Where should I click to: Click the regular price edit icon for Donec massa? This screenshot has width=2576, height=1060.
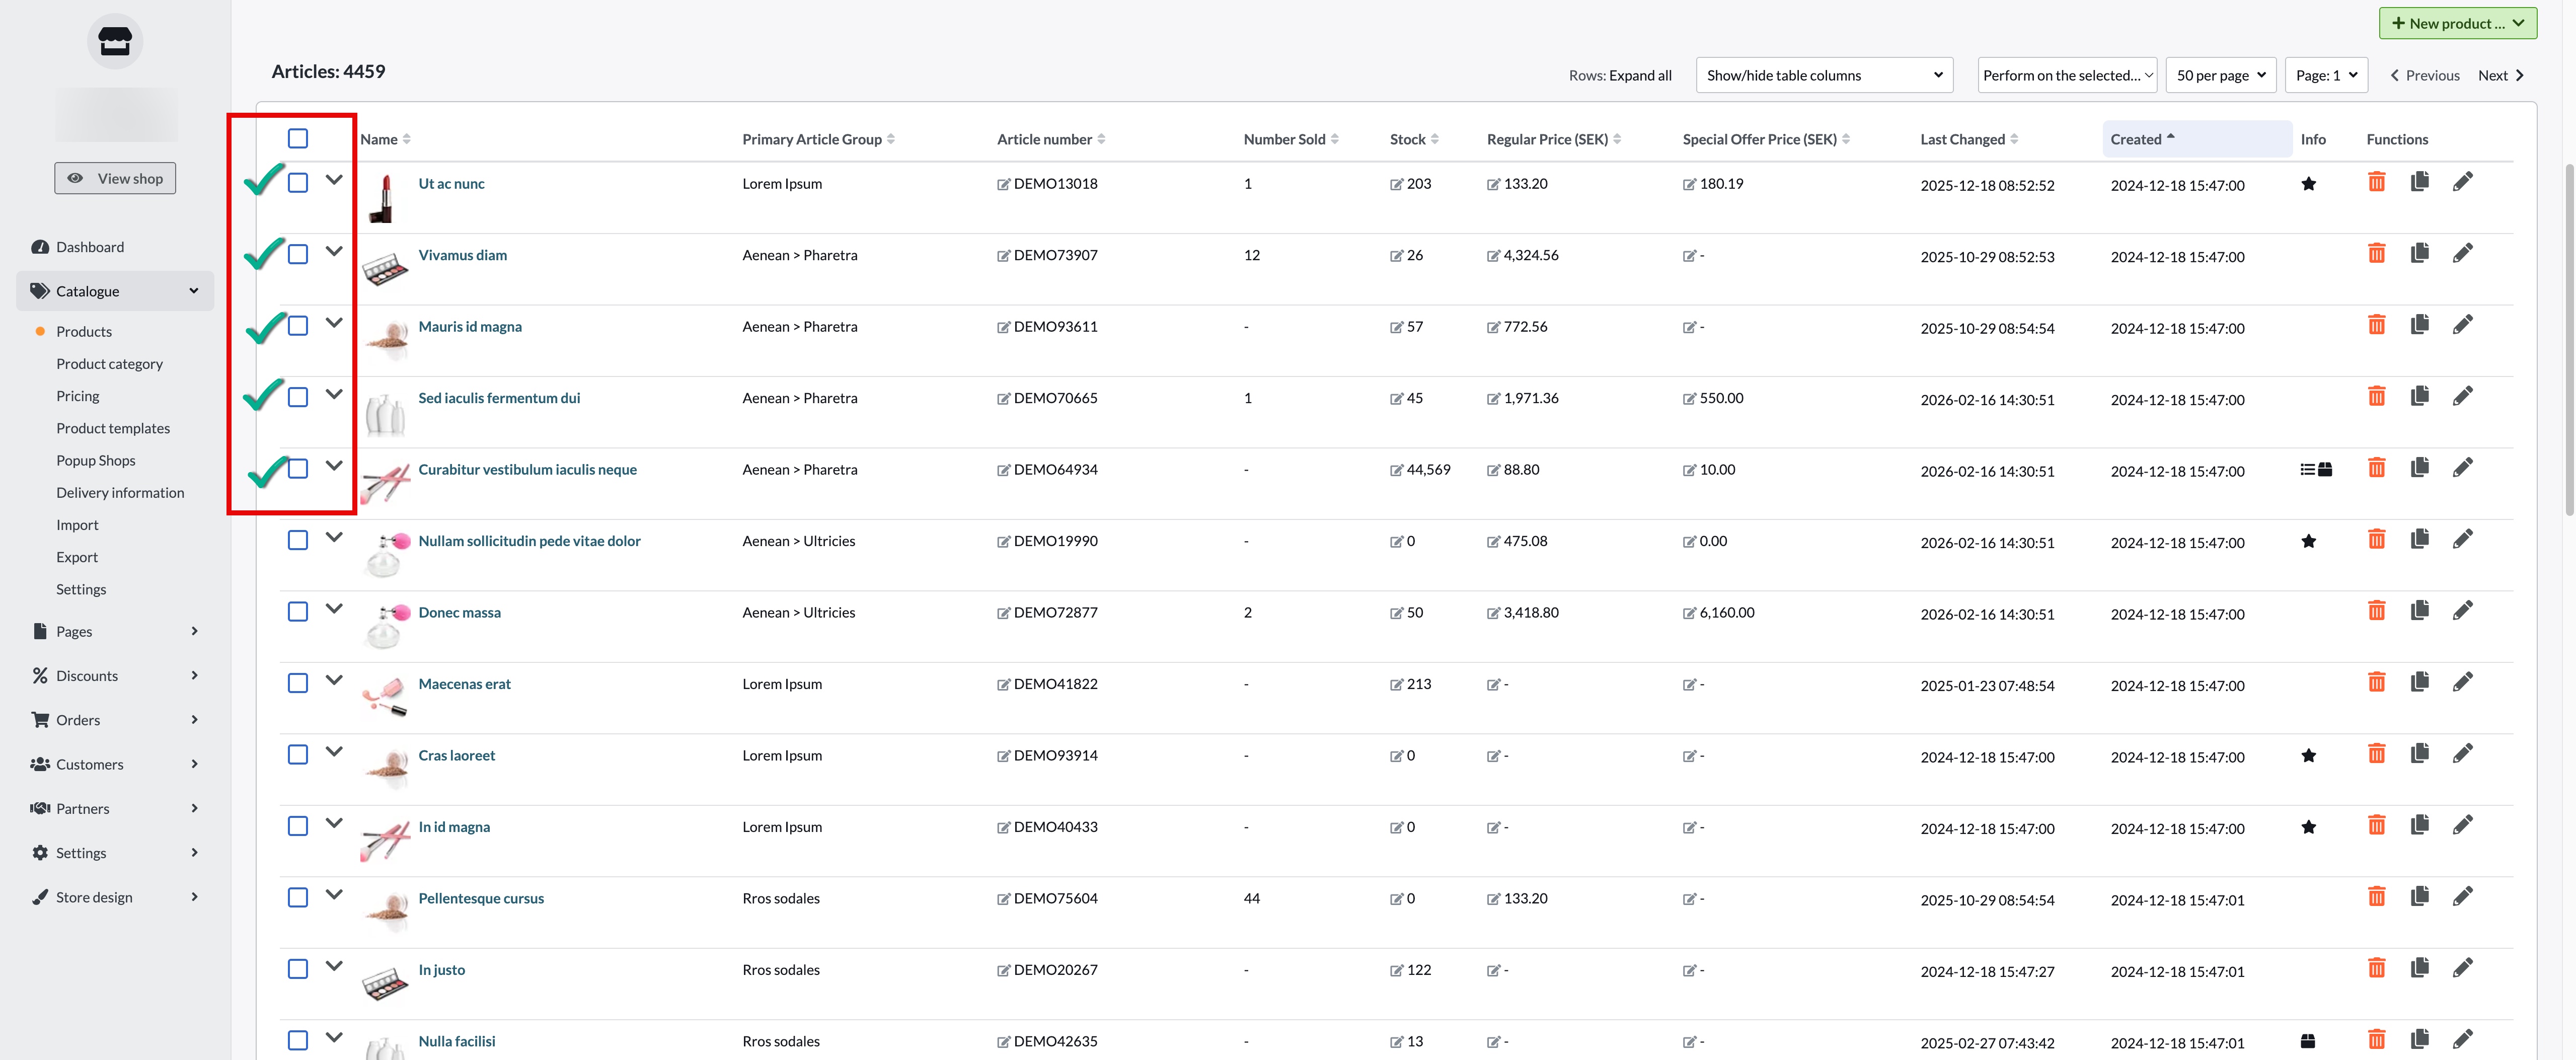[1493, 613]
